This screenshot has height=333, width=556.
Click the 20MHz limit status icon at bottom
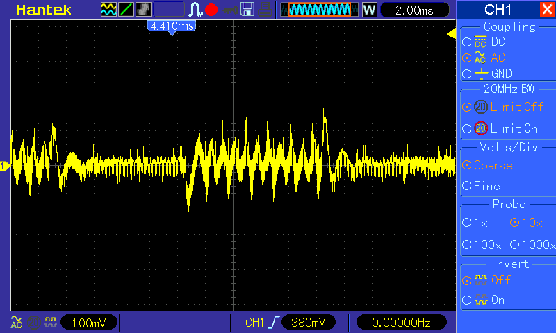pos(34,323)
